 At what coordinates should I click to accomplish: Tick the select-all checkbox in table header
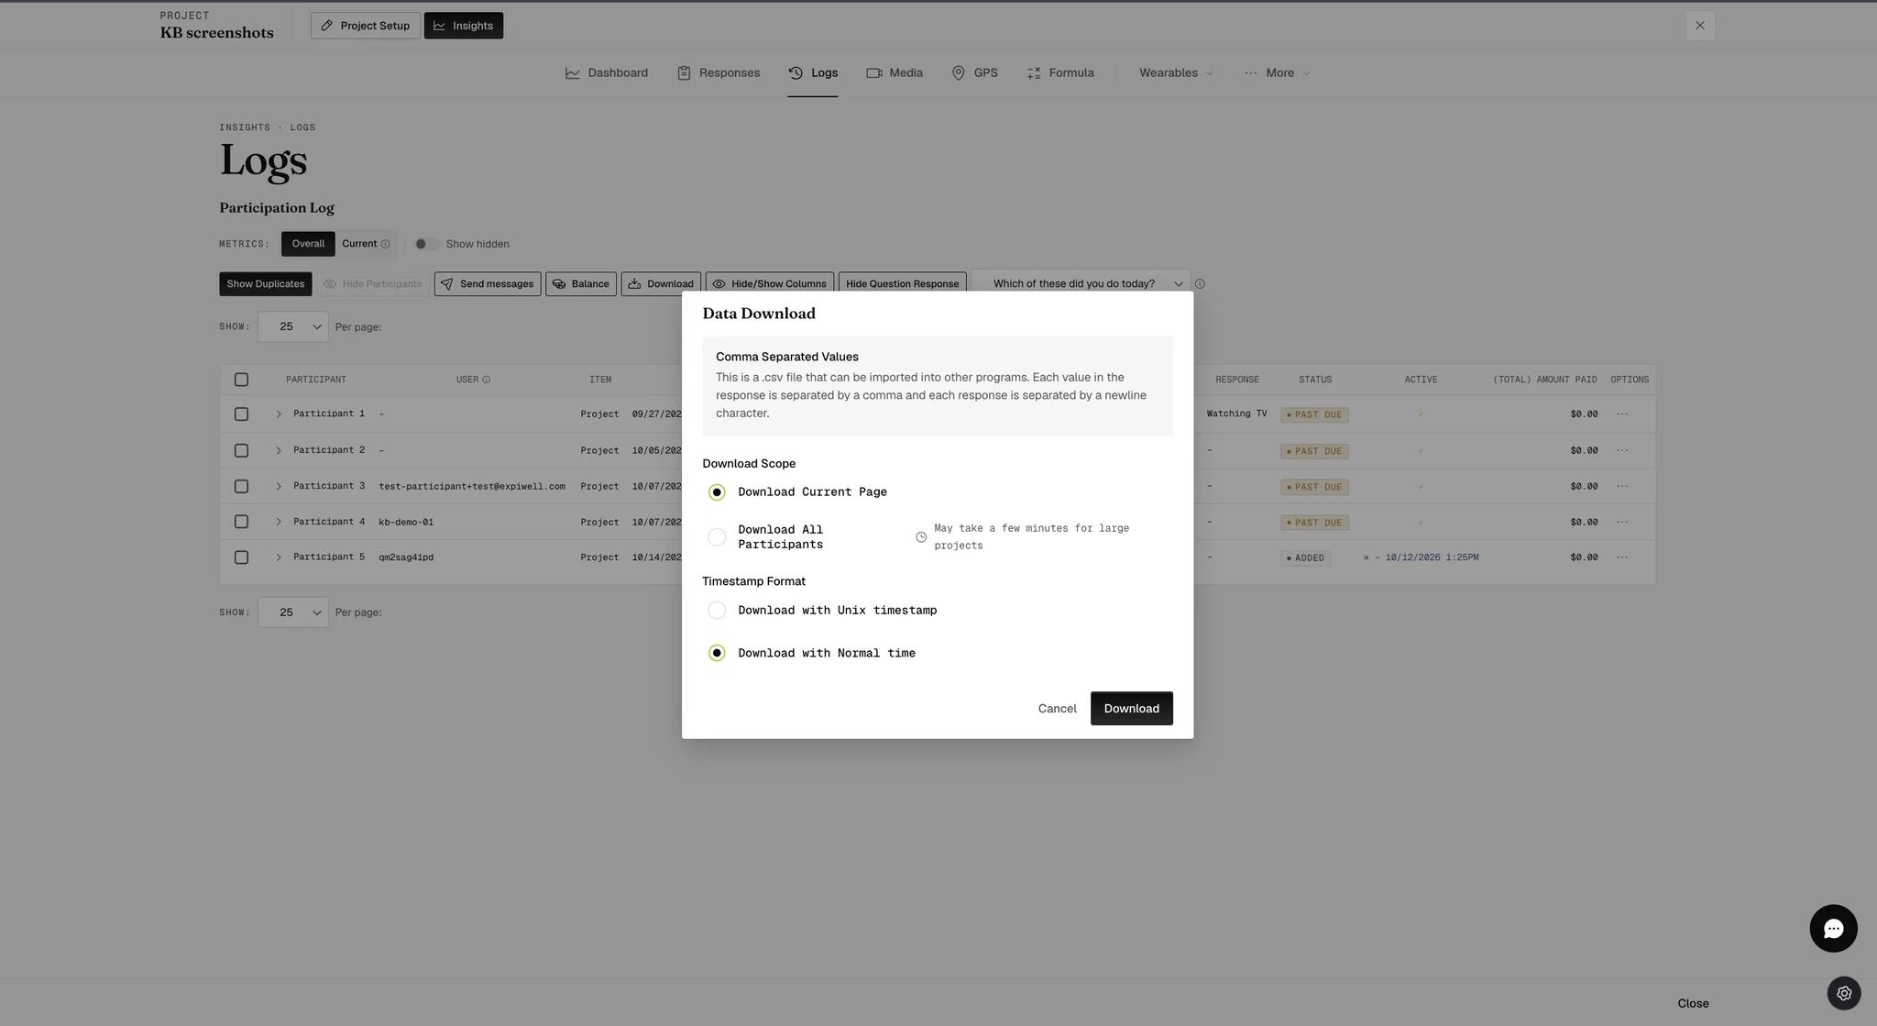241,380
